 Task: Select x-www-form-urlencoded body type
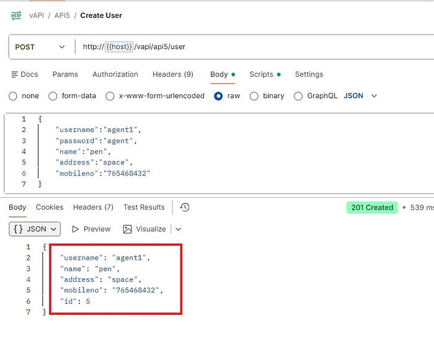110,96
